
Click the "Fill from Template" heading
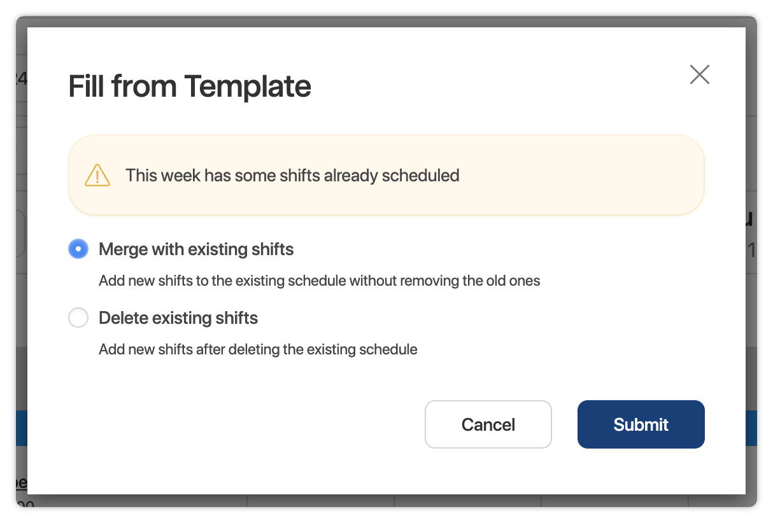(190, 87)
